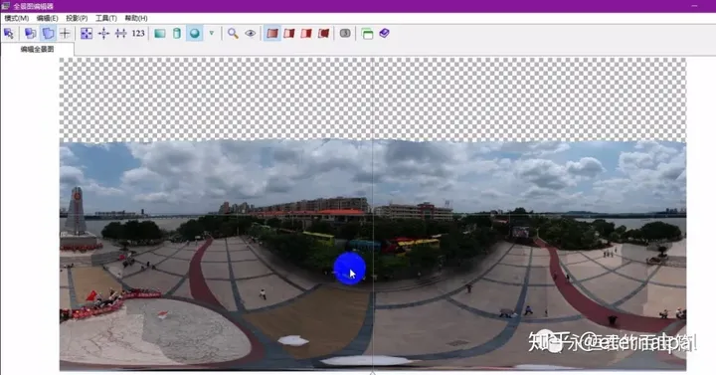Toggle the first red blend mode icon
Screen dimensions: 716x375
pos(272,34)
